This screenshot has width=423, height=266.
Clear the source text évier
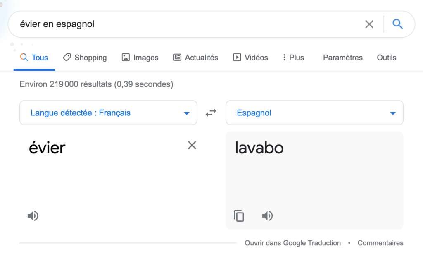tap(192, 145)
